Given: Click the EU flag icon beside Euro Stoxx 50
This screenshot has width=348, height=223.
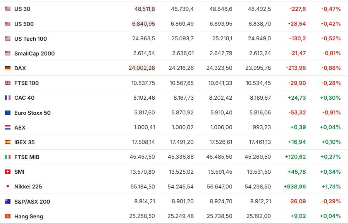Looking at the screenshot, I should (8, 113).
